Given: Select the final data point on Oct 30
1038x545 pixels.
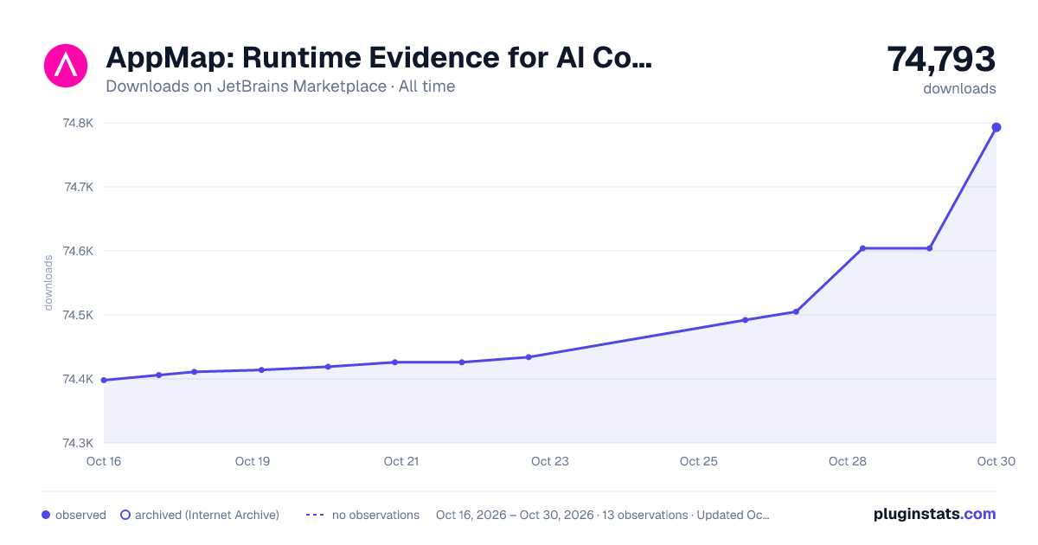Looking at the screenshot, I should 996,127.
